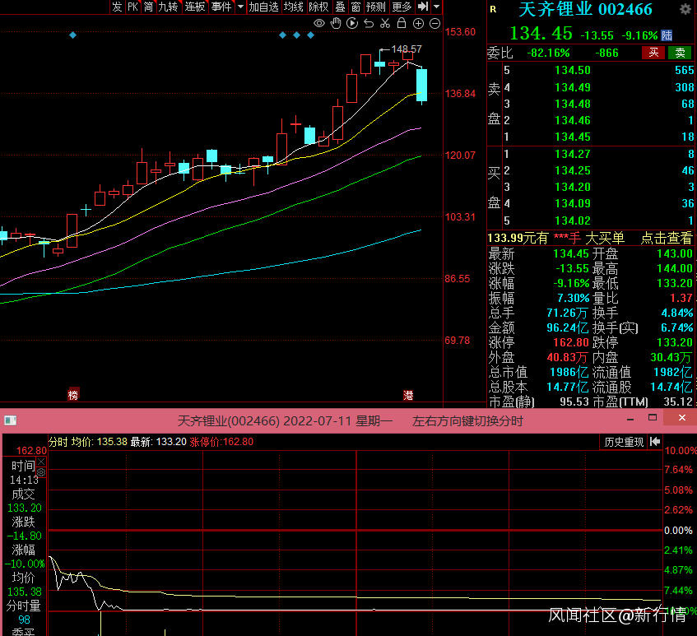This screenshot has width=697, height=636.
Task: Expand the dropdown arrow next to 事件
Action: (x=240, y=7)
